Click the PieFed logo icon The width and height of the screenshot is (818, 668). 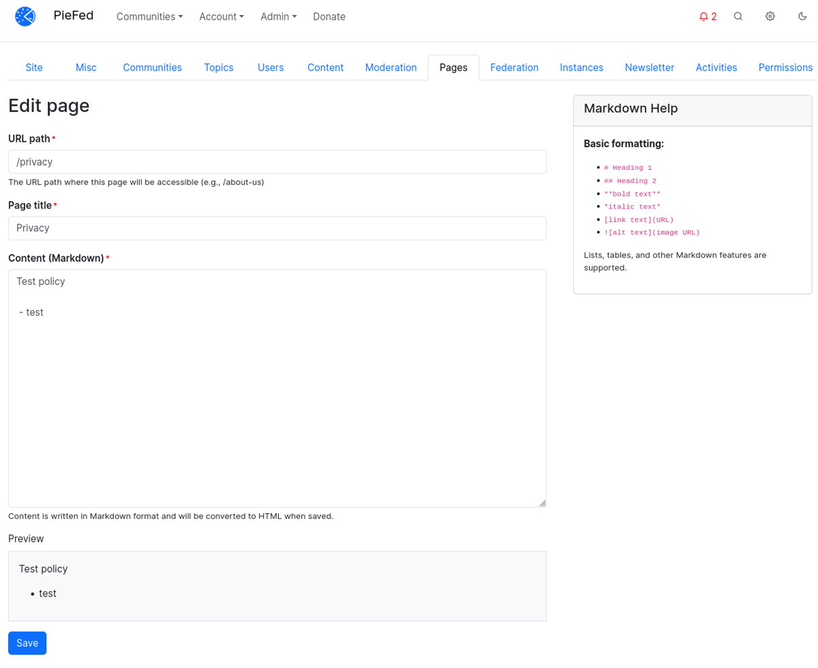point(25,16)
